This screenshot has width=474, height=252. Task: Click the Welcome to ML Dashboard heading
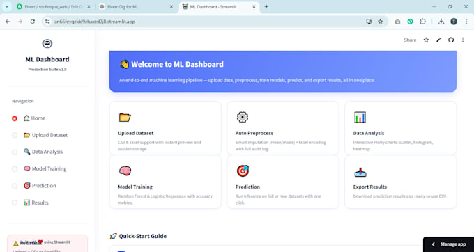point(178,64)
